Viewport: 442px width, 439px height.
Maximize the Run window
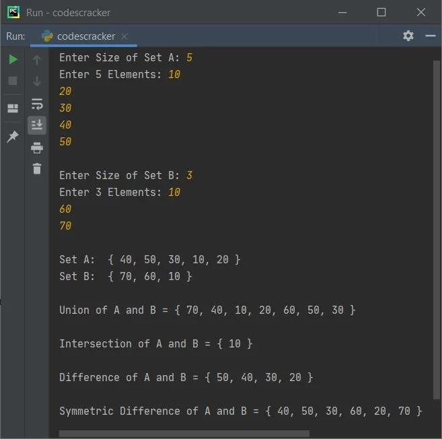(381, 12)
